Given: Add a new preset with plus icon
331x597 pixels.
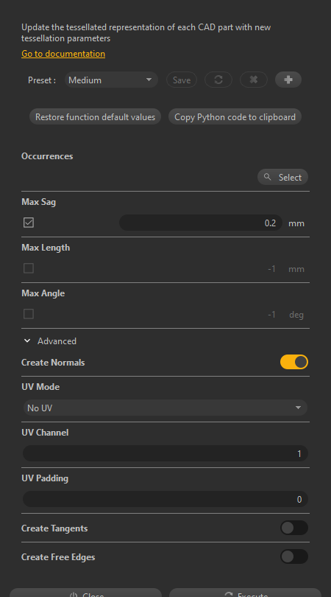Looking at the screenshot, I should click(x=288, y=80).
